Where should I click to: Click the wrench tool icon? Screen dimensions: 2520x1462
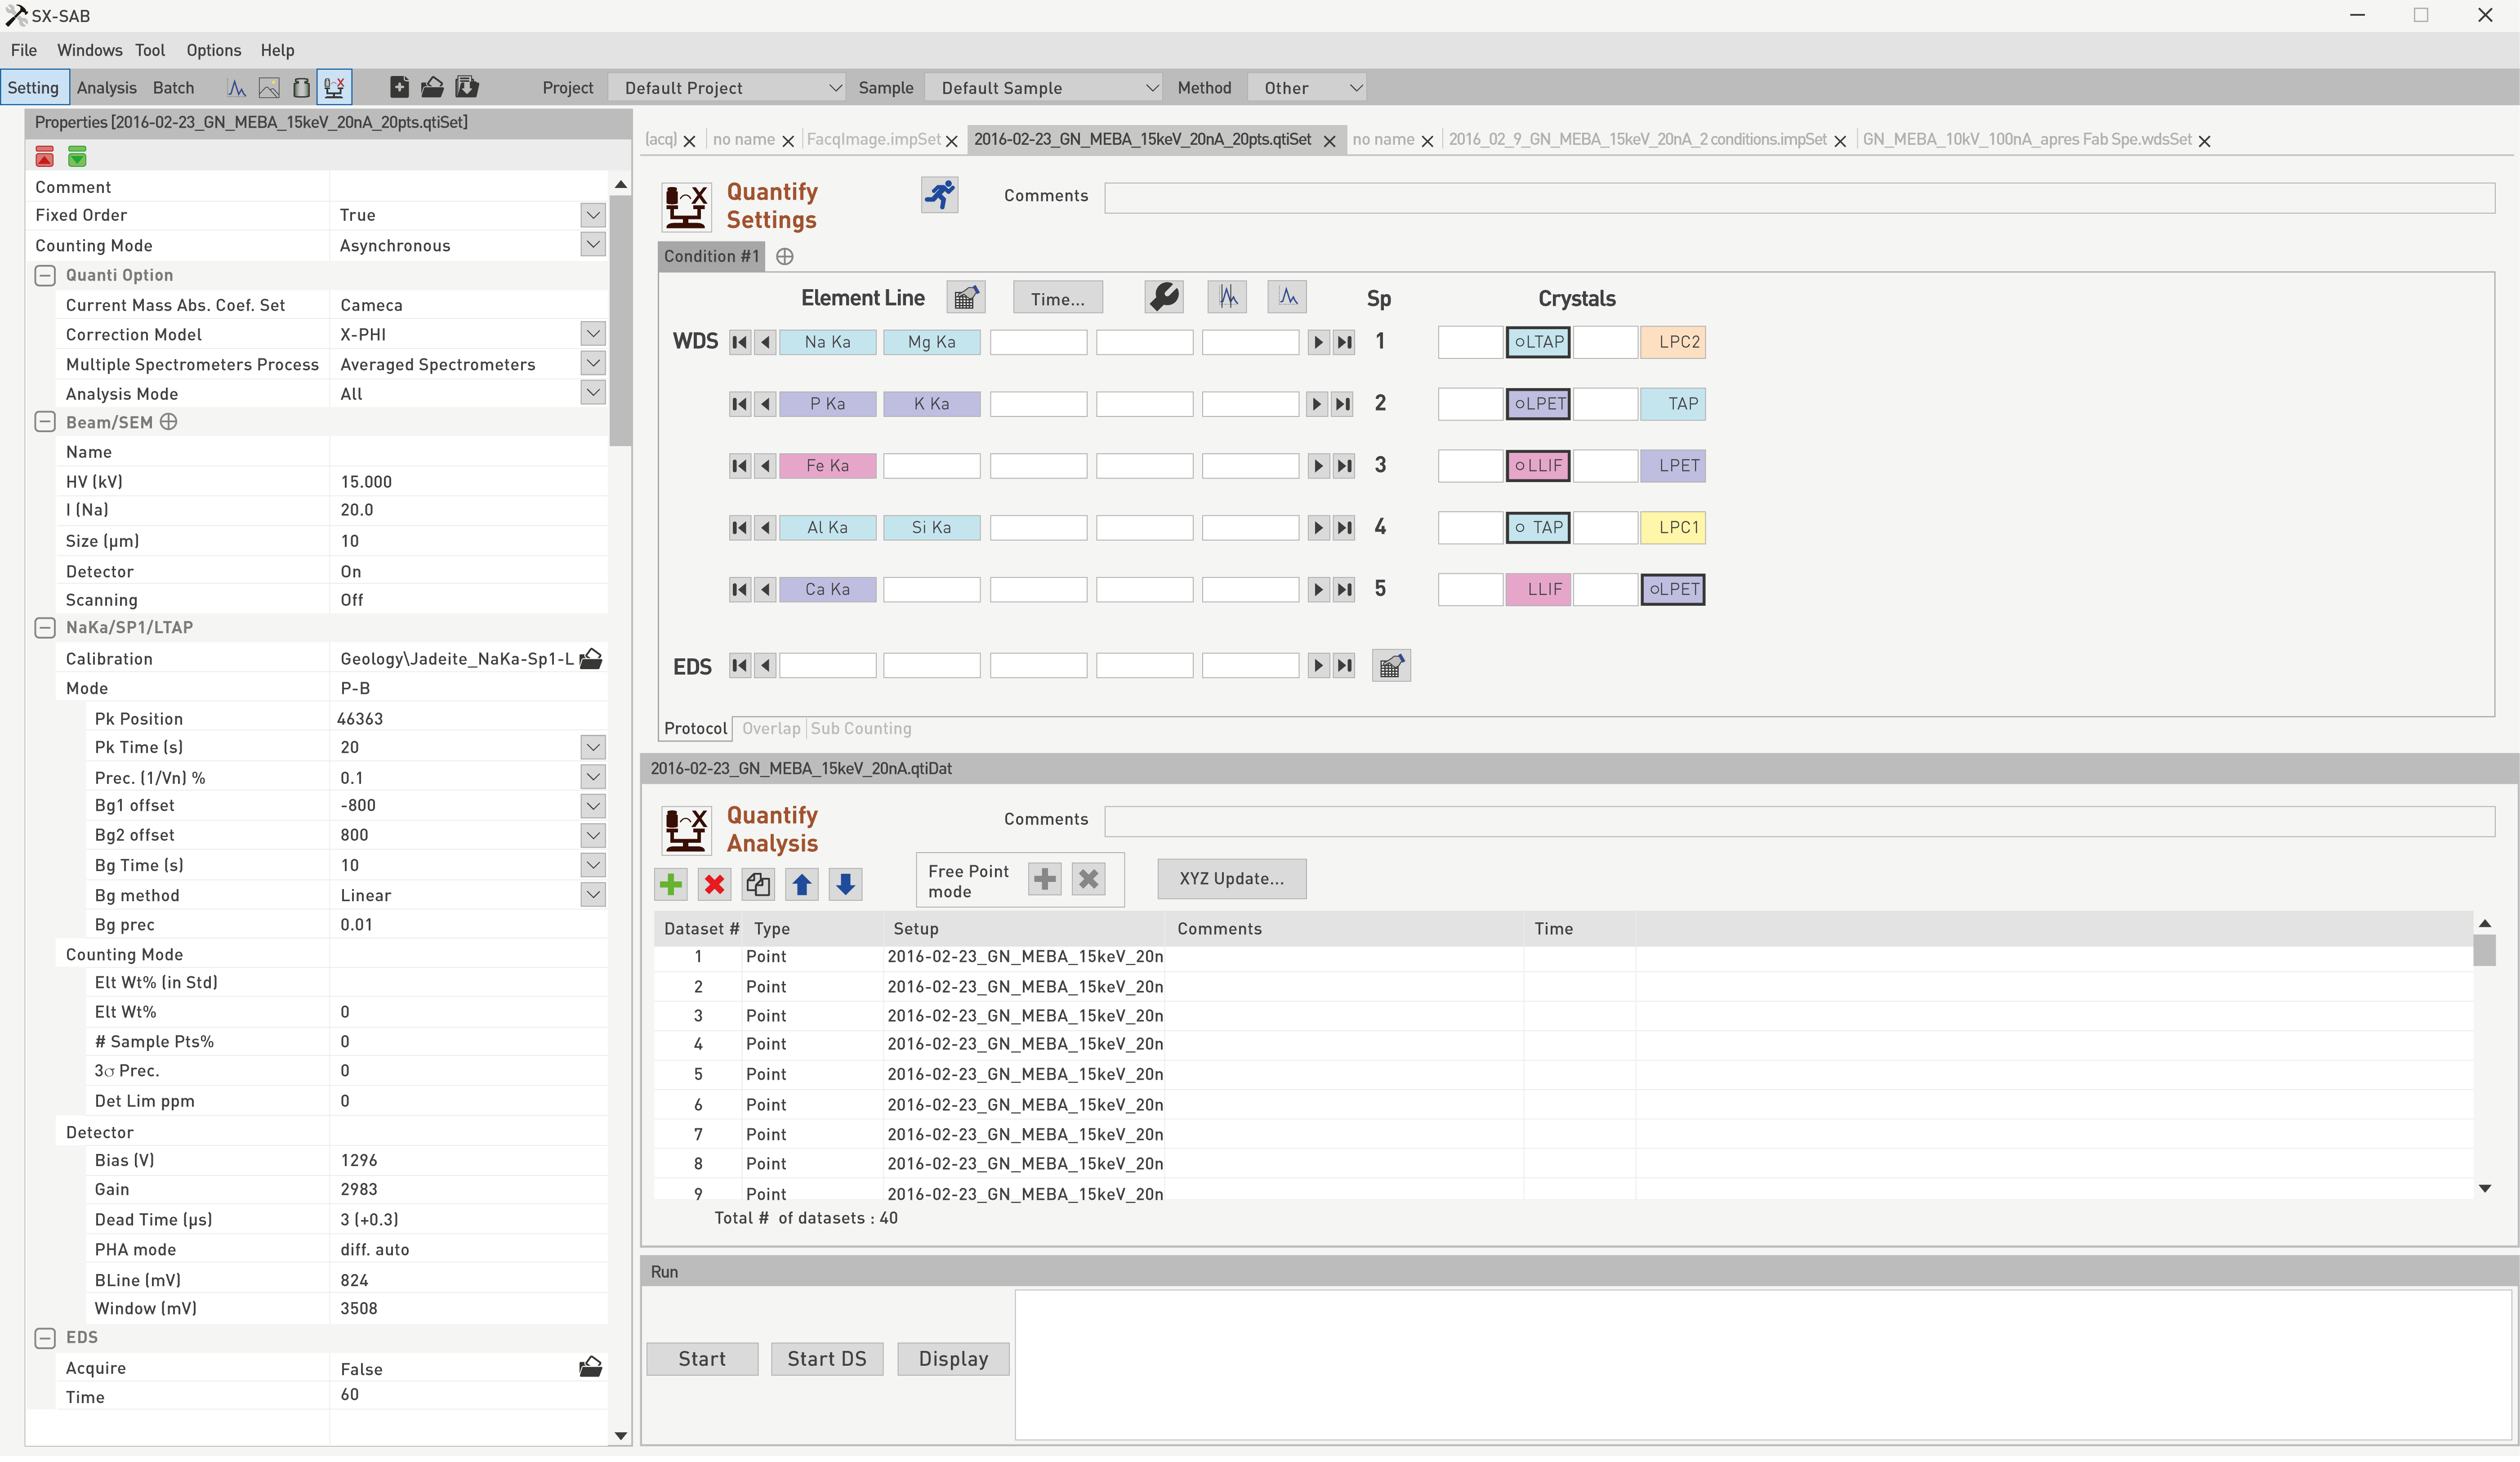tap(1164, 297)
